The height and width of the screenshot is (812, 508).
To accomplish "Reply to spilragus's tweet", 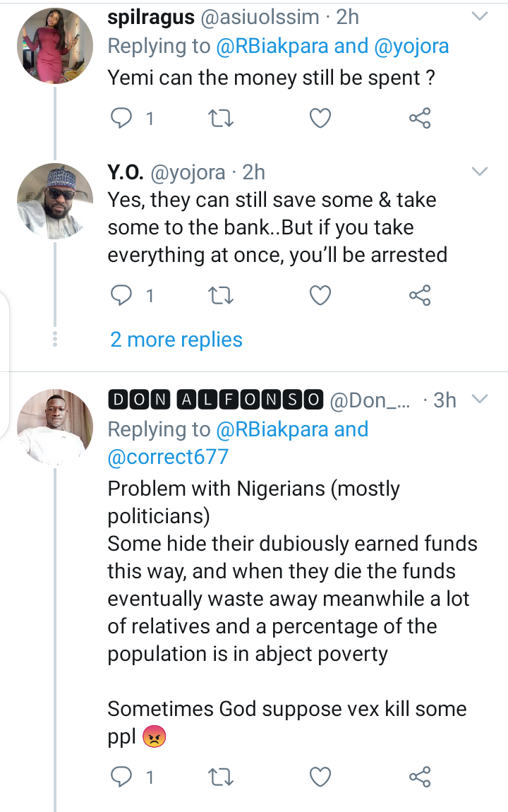I will 123,119.
